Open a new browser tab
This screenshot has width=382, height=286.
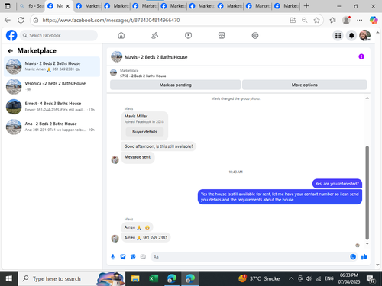coord(306,6)
